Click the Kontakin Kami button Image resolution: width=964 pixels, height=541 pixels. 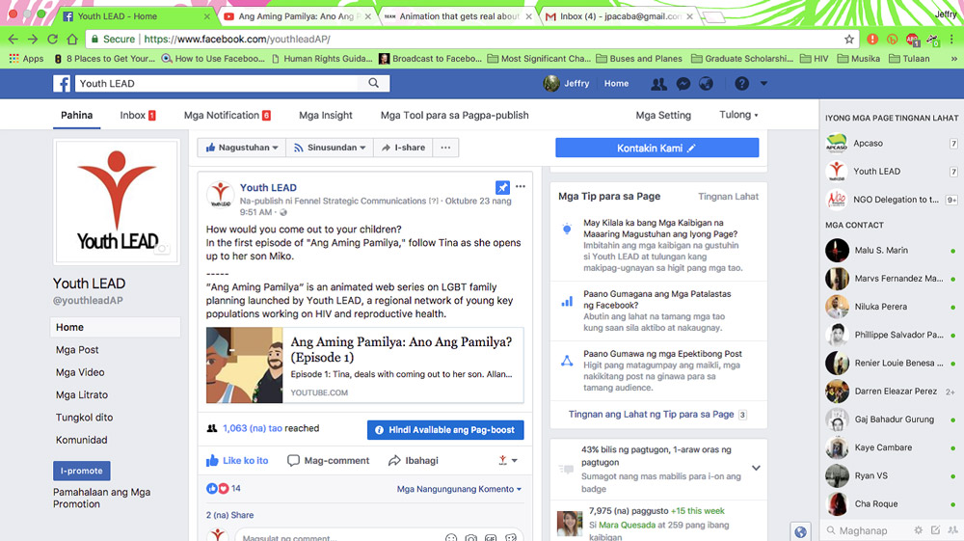(x=656, y=148)
